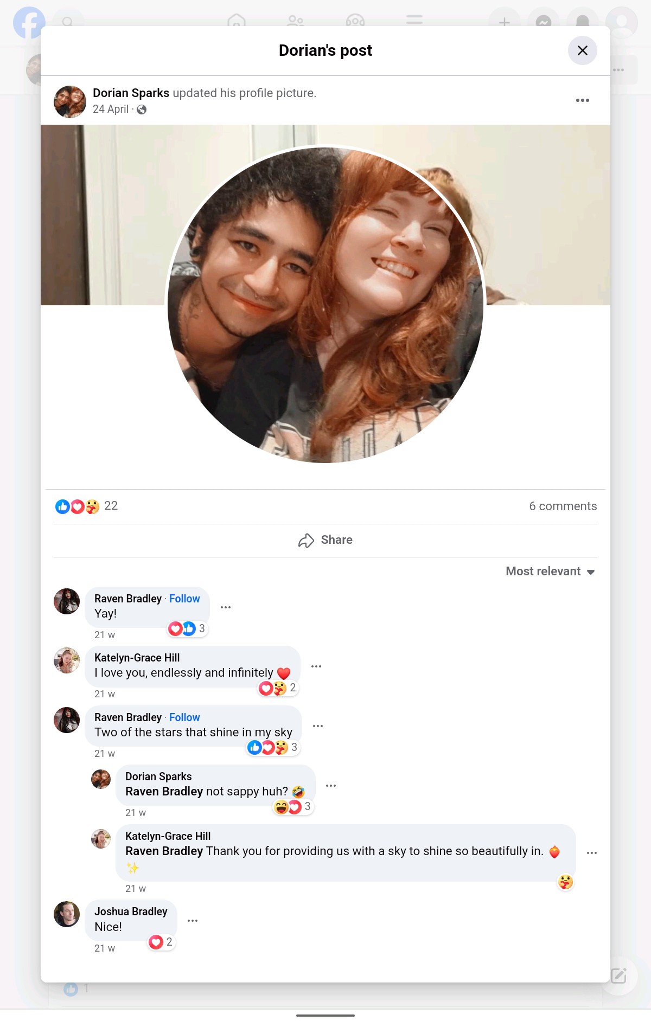Click Raven Bradley's avatar on first comment
651x1021 pixels.
(67, 601)
